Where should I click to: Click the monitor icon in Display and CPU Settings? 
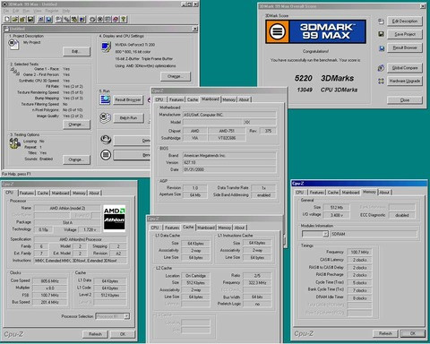106,47
